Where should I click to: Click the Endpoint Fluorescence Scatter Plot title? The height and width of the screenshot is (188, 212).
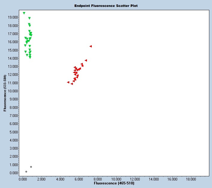[x=106, y=6]
